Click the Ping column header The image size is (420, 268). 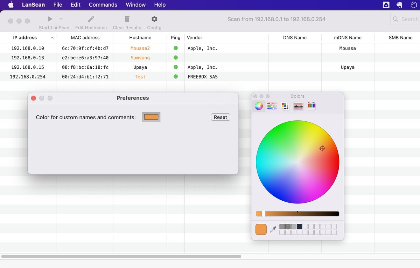tap(176, 38)
